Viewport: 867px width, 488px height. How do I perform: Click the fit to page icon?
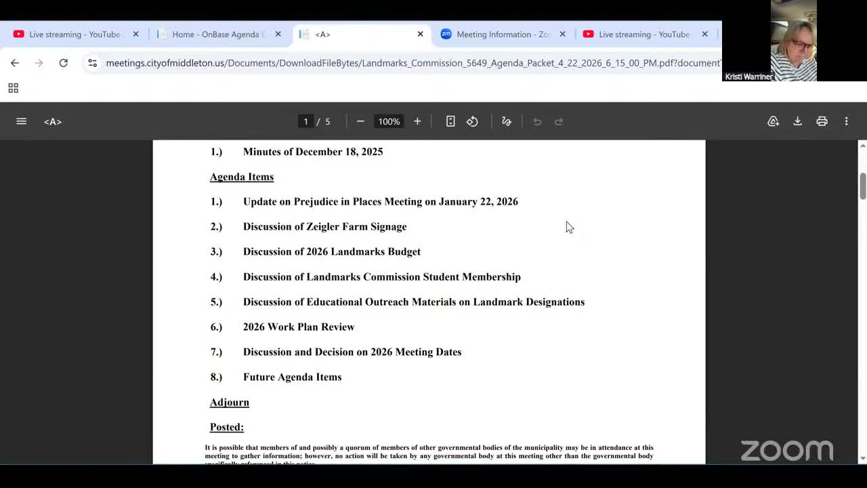coord(450,121)
